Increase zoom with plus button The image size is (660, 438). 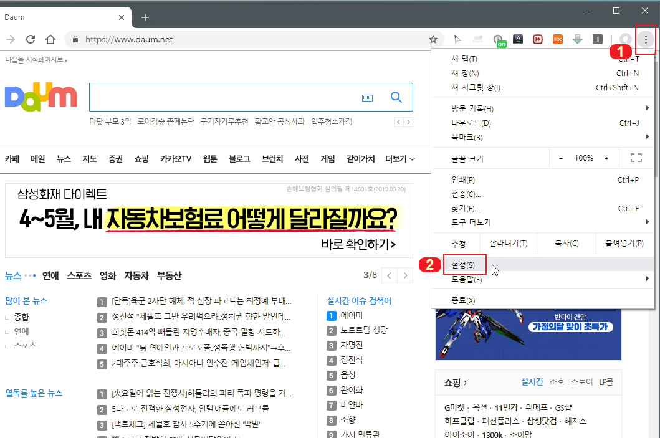606,158
